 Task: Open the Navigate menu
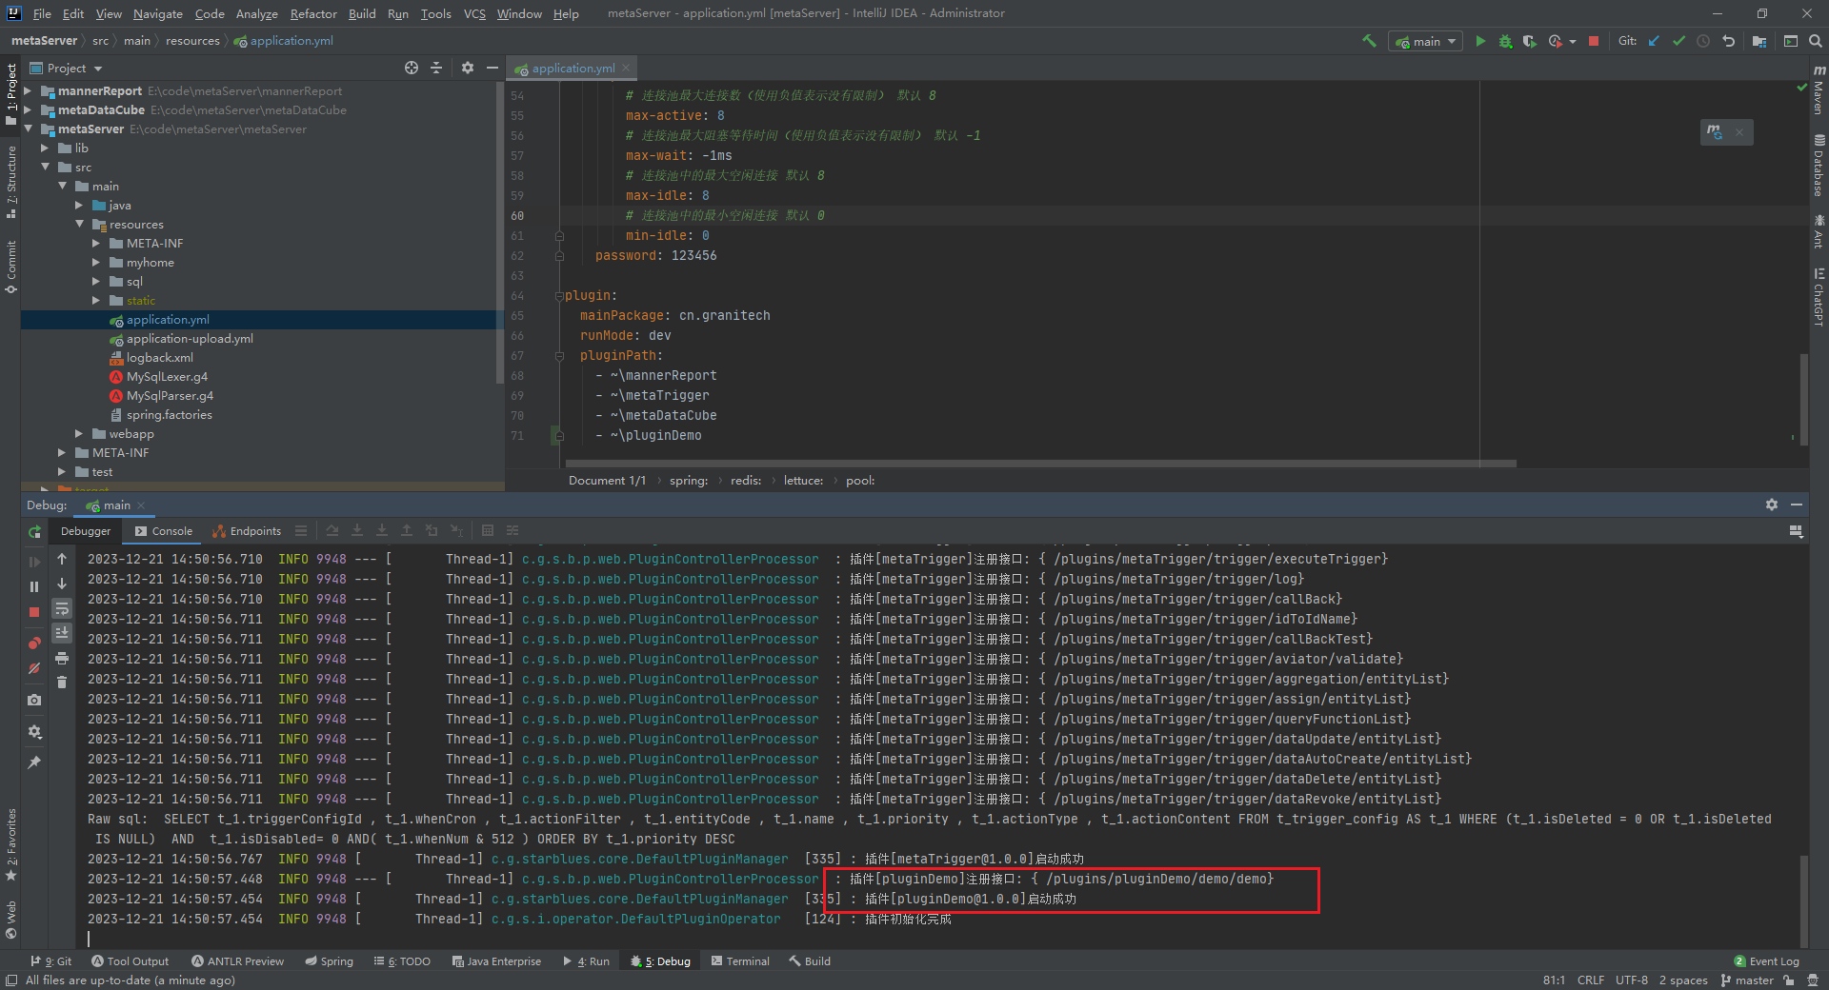157,13
